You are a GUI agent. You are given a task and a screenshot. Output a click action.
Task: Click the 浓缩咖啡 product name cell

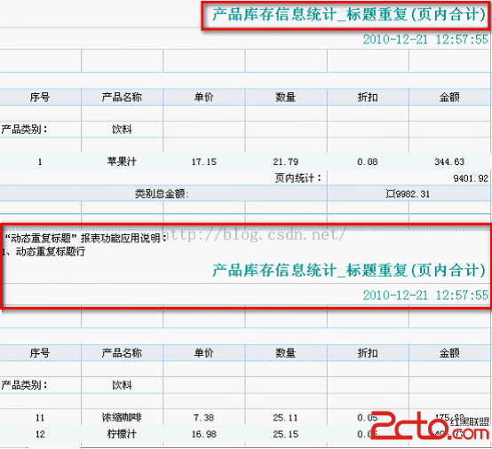(x=122, y=417)
